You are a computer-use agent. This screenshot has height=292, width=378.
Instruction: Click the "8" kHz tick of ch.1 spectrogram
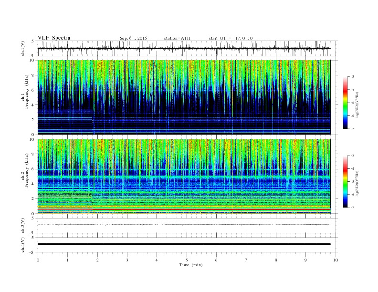[33, 75]
